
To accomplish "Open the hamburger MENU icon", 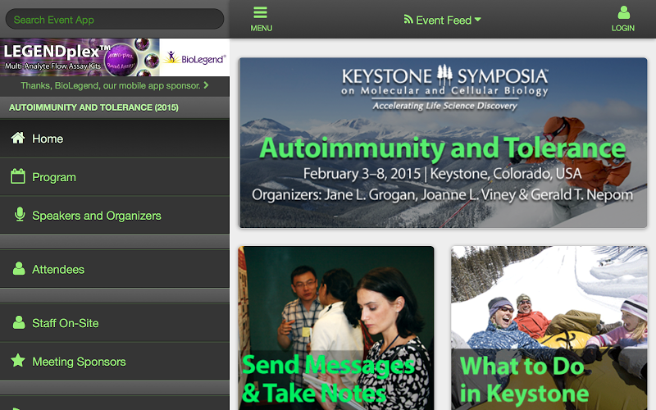I will tap(260, 12).
